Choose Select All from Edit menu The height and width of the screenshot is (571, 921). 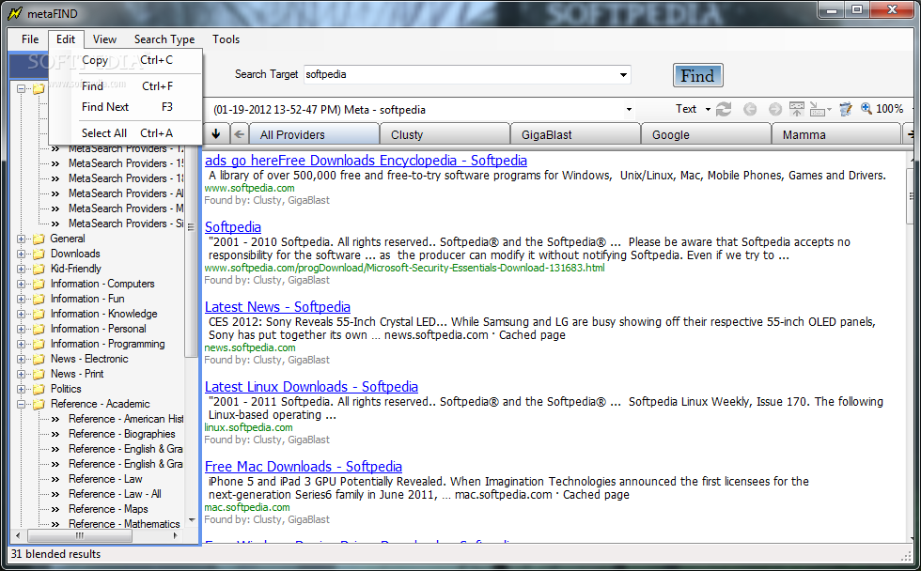(126, 133)
